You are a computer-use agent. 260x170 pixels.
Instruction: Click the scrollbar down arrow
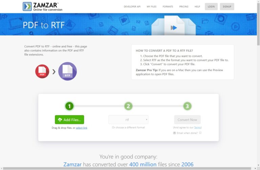258,165
